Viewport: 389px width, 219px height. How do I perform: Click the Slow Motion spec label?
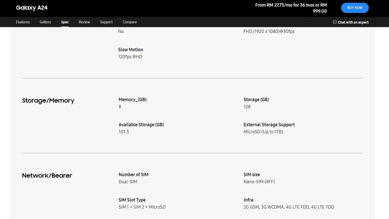[x=131, y=50]
